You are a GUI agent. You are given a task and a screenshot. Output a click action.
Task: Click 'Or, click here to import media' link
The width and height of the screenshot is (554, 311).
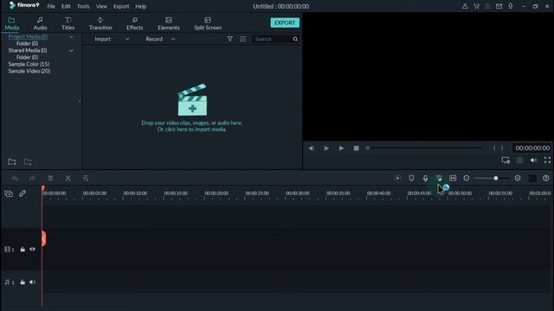point(191,130)
